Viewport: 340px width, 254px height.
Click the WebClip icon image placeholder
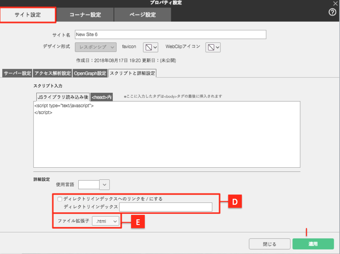211,47
